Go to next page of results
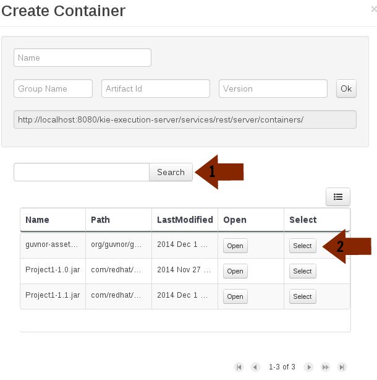This screenshot has height=380, width=377. coord(309,367)
